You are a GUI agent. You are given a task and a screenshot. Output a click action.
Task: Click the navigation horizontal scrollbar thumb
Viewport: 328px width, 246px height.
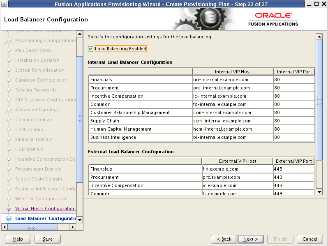click(32, 227)
